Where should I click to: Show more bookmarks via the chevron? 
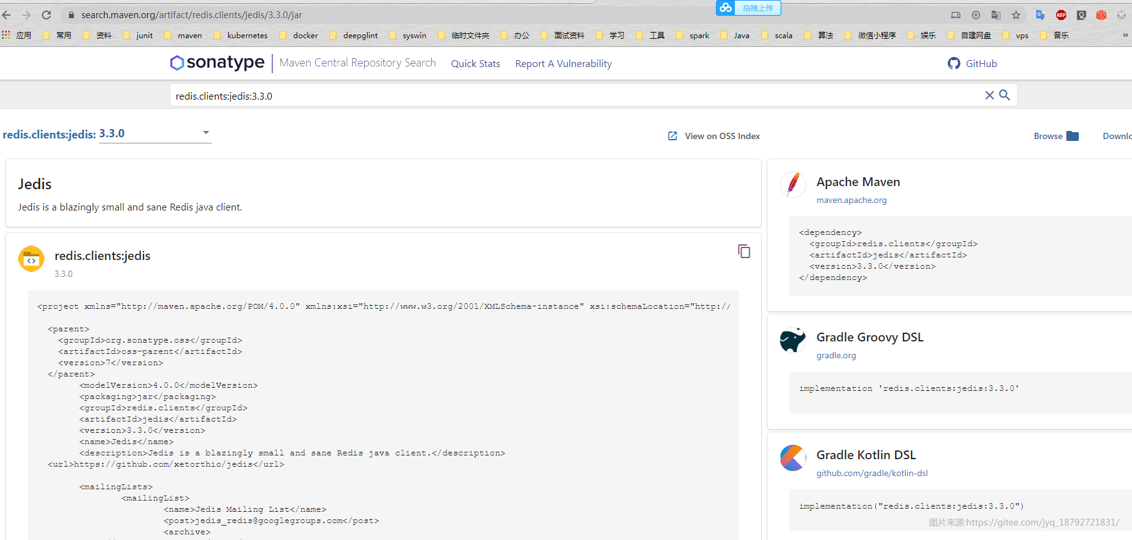coord(1125,35)
